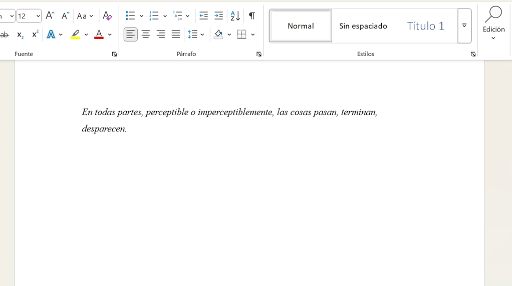Click the word "imperceptiblemente" in the document
The image size is (512, 286).
click(x=235, y=112)
